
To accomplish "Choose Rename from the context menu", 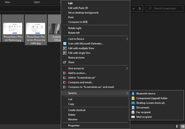I will pos(95,119).
